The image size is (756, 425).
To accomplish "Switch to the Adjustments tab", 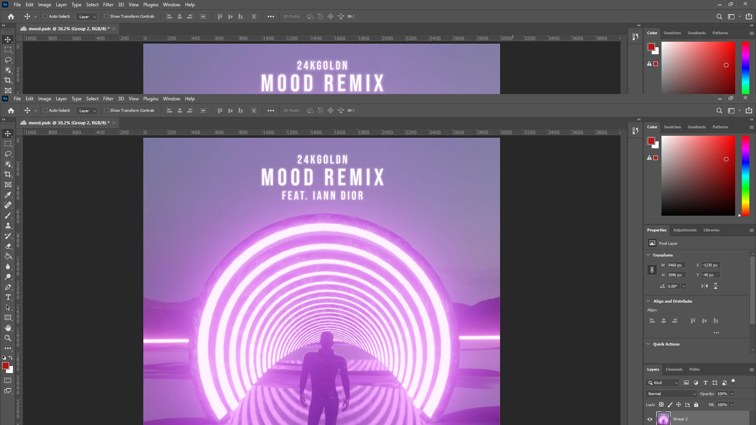I will [x=684, y=230].
